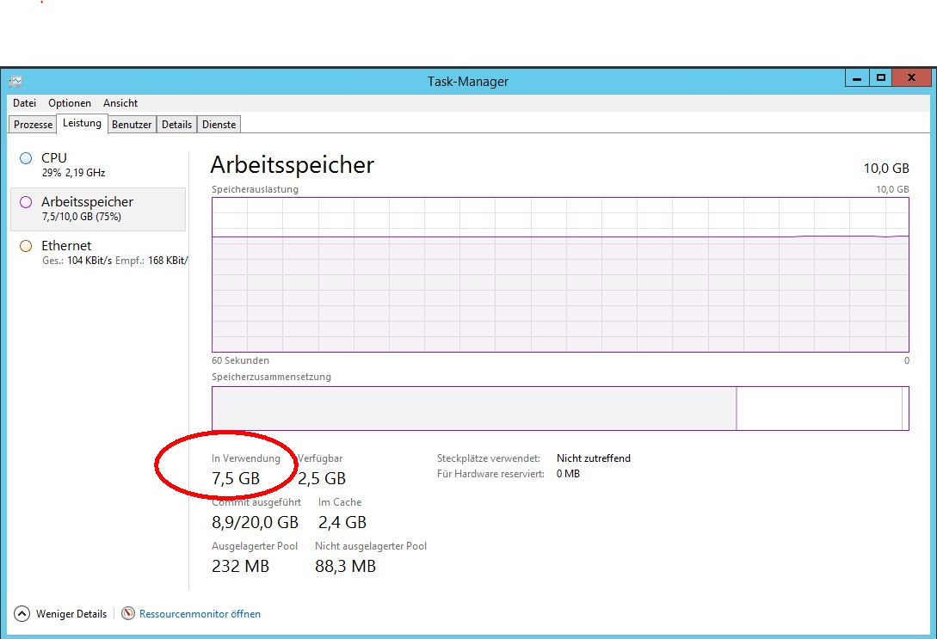
Task: Switch to the Dienste tab
Action: click(219, 124)
